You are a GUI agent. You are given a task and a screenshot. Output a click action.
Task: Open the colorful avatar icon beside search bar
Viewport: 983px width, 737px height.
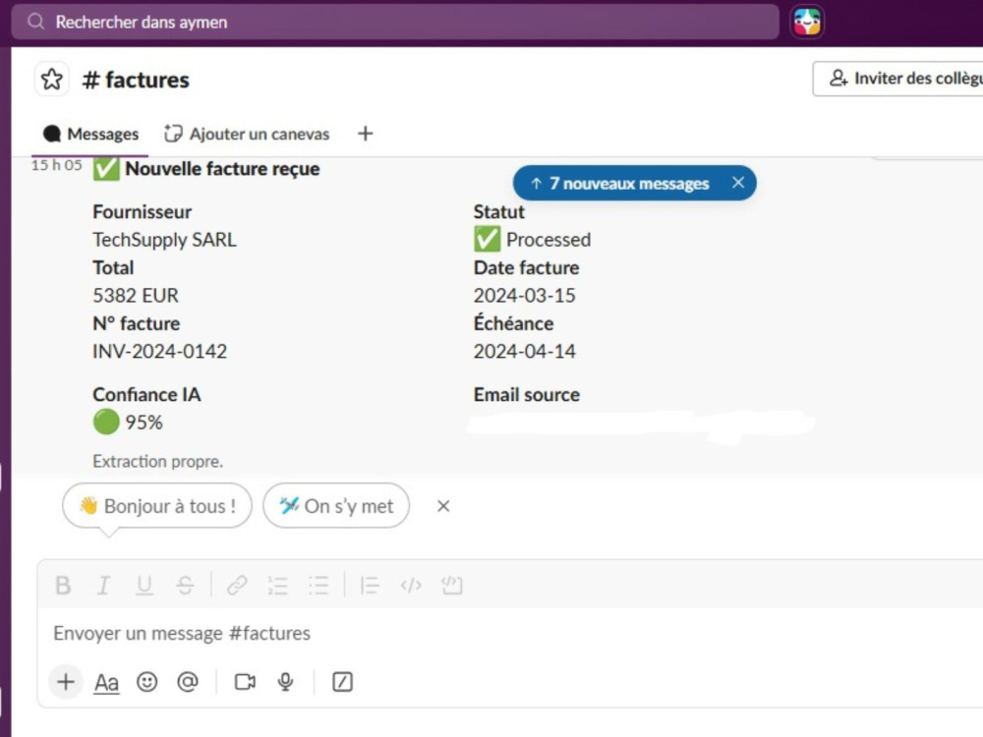pyautogui.click(x=807, y=22)
